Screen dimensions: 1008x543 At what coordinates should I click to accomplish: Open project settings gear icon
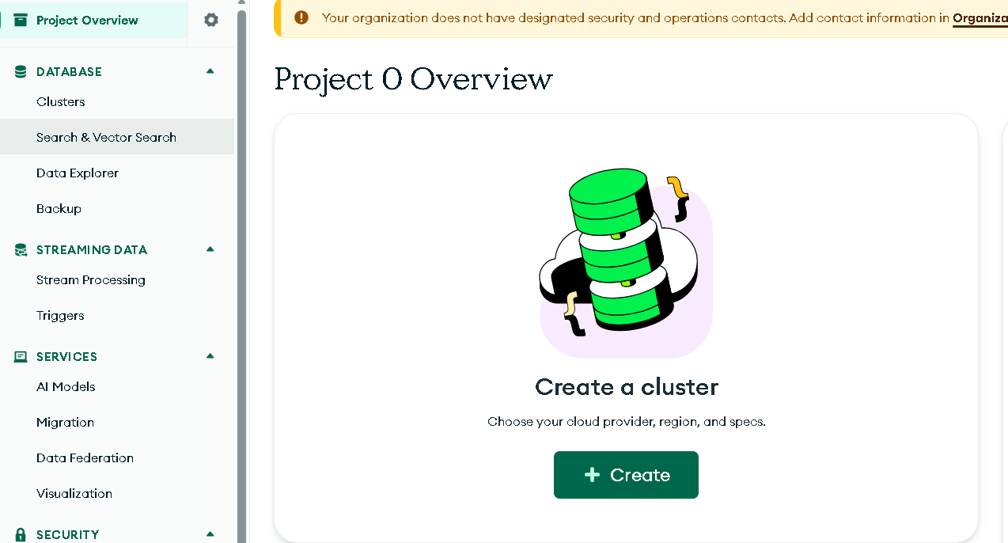(x=211, y=20)
